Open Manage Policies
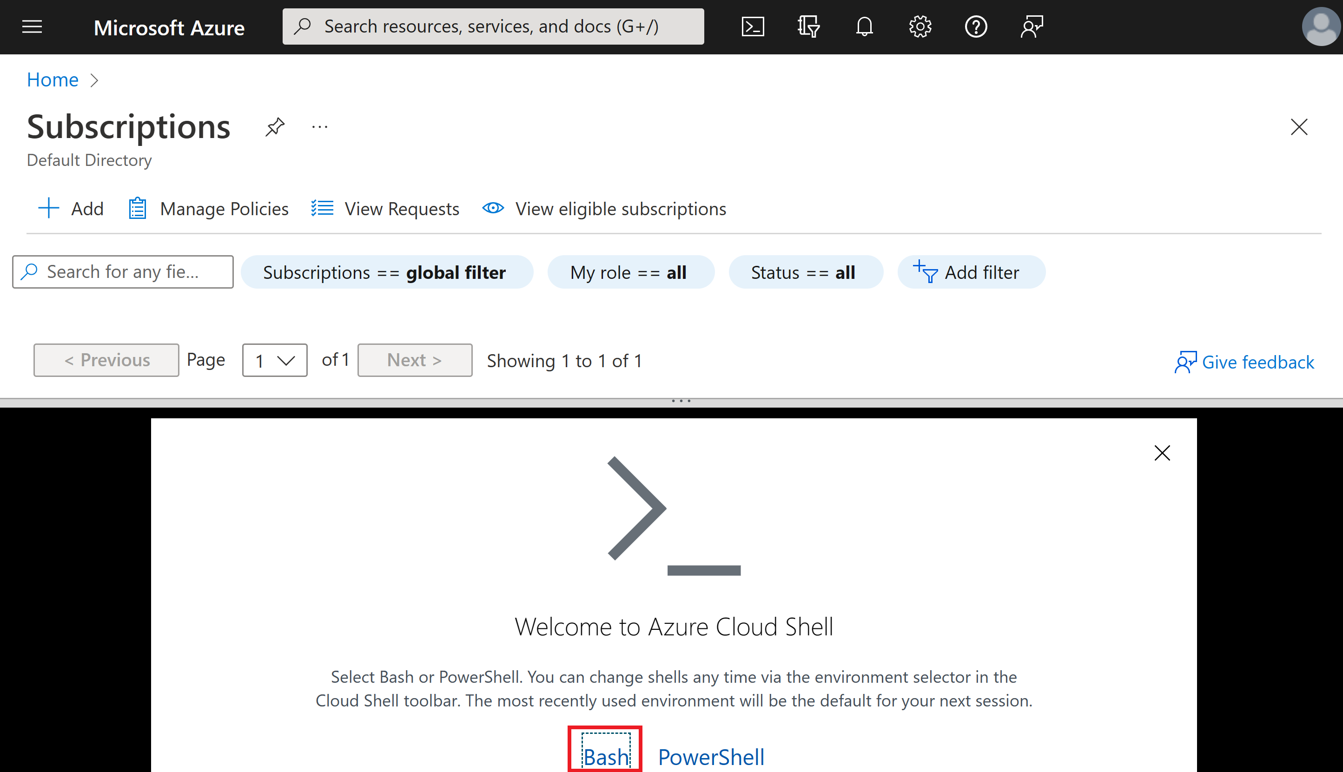Viewport: 1343px width, 772px height. point(208,208)
